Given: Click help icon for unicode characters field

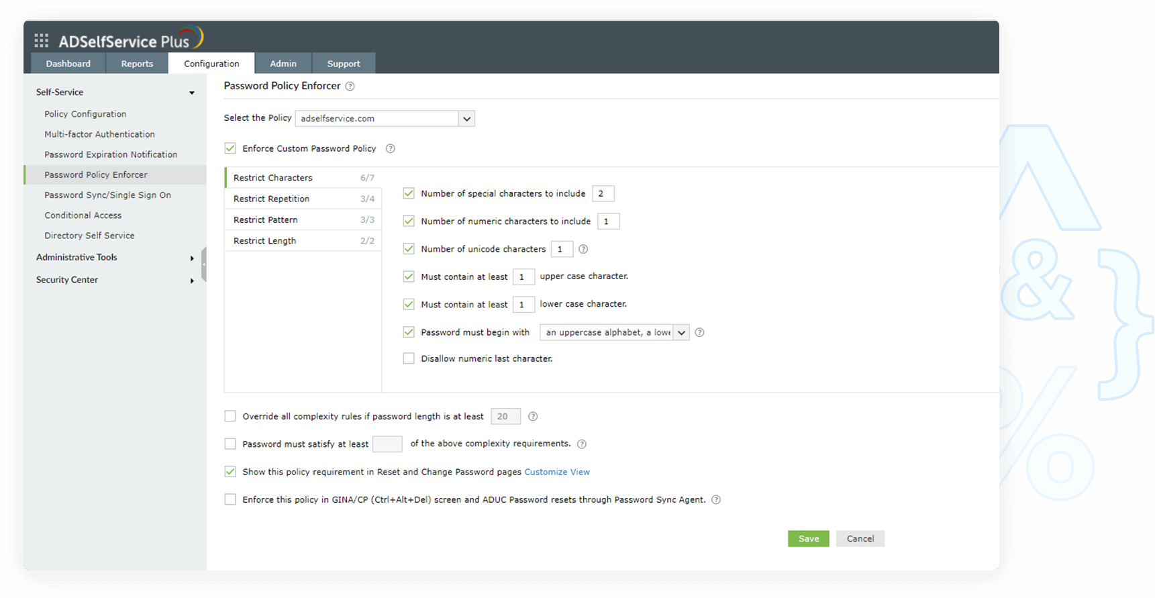Looking at the screenshot, I should [583, 249].
